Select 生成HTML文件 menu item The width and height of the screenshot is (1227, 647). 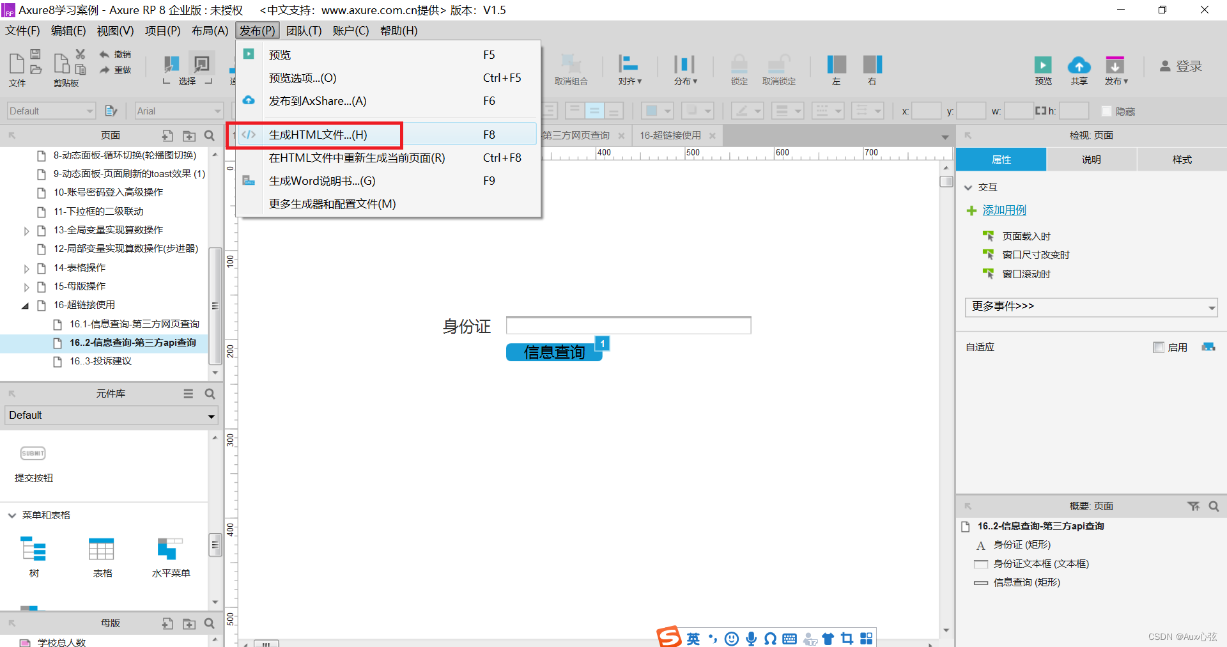387,135
